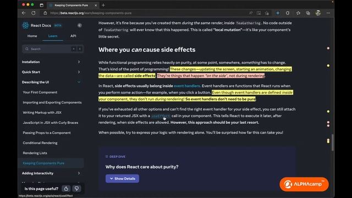The image size is (352, 198).
Task: Click the page vertical scrollbar thumb
Action: (x=332, y=142)
